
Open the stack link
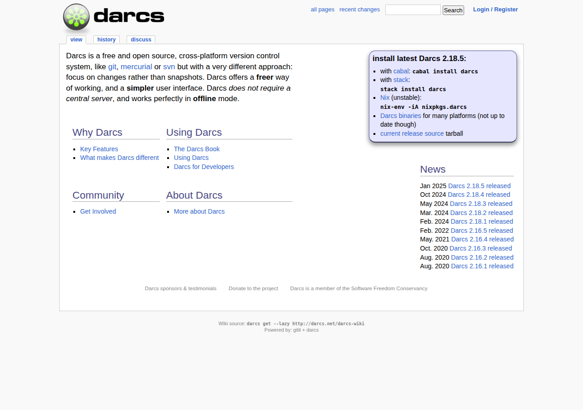[401, 80]
